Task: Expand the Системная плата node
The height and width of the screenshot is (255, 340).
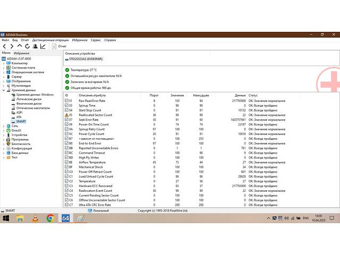Action: point(4,68)
